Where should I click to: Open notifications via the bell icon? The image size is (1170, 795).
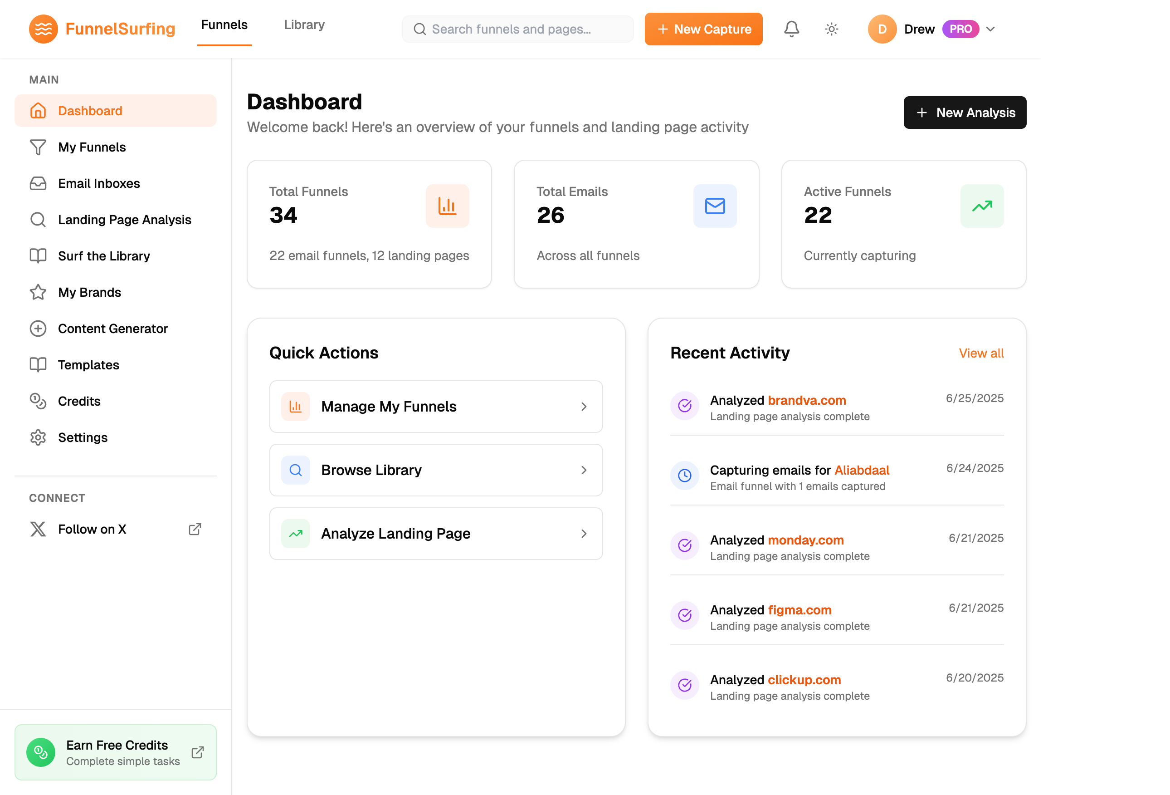791,29
